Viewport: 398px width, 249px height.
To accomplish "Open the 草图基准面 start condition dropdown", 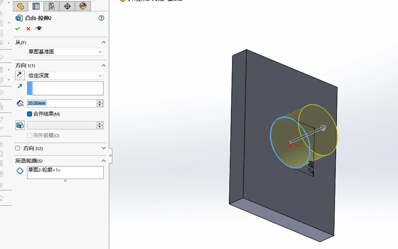I will click(x=65, y=52).
